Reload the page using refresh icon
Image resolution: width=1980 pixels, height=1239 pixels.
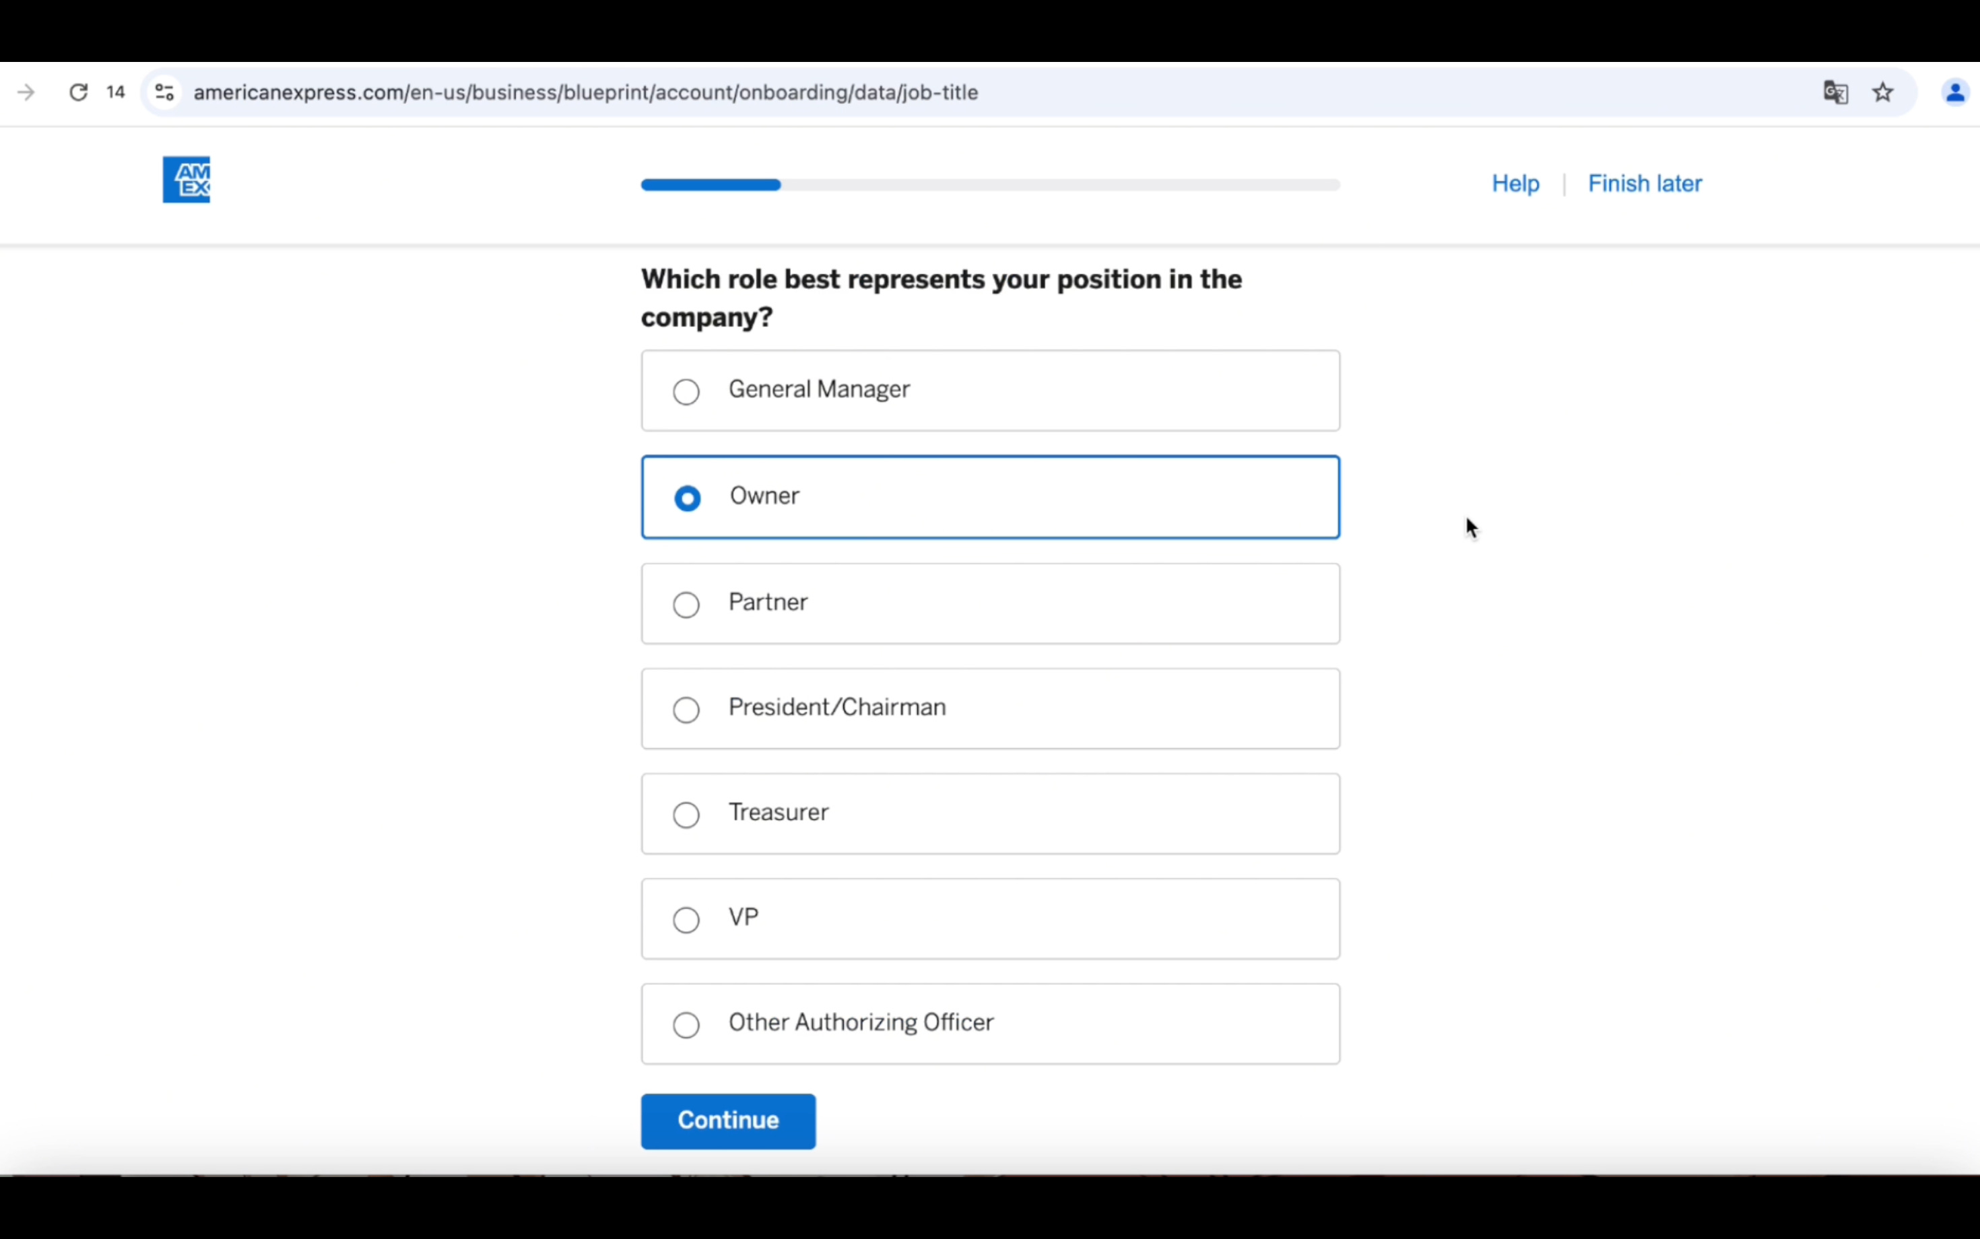point(78,93)
